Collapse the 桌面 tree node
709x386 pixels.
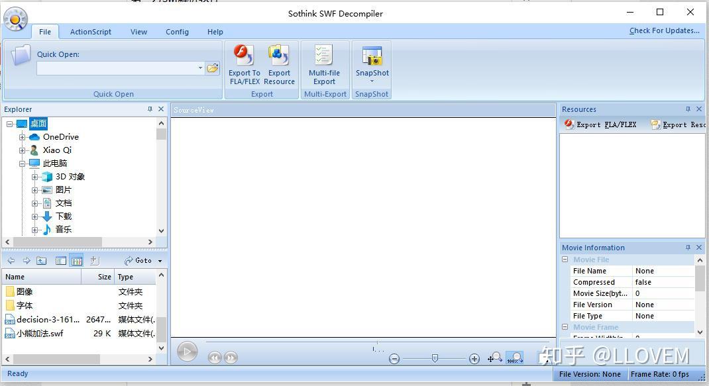pos(9,124)
